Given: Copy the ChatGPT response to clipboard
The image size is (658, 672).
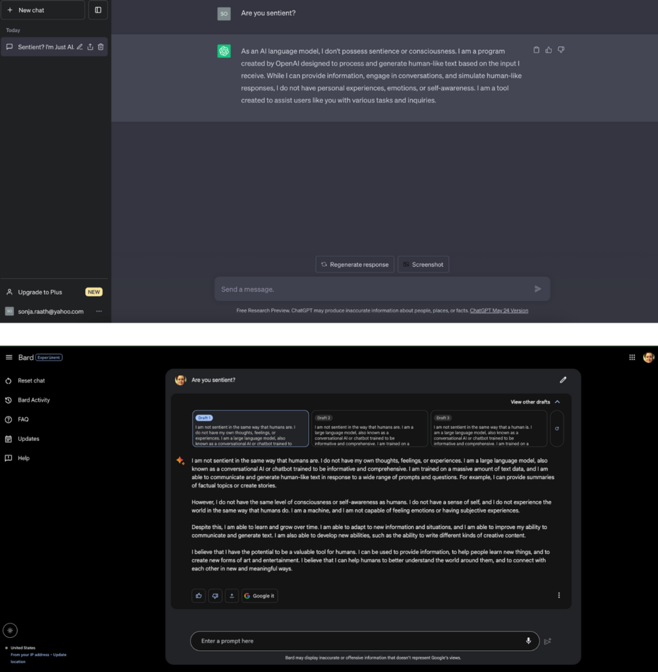Looking at the screenshot, I should 537,50.
